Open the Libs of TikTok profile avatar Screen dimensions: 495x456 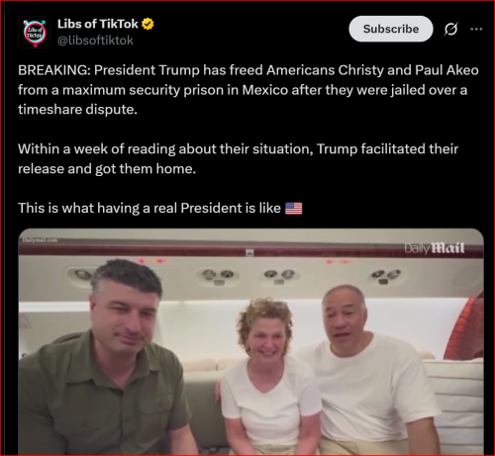pos(35,33)
